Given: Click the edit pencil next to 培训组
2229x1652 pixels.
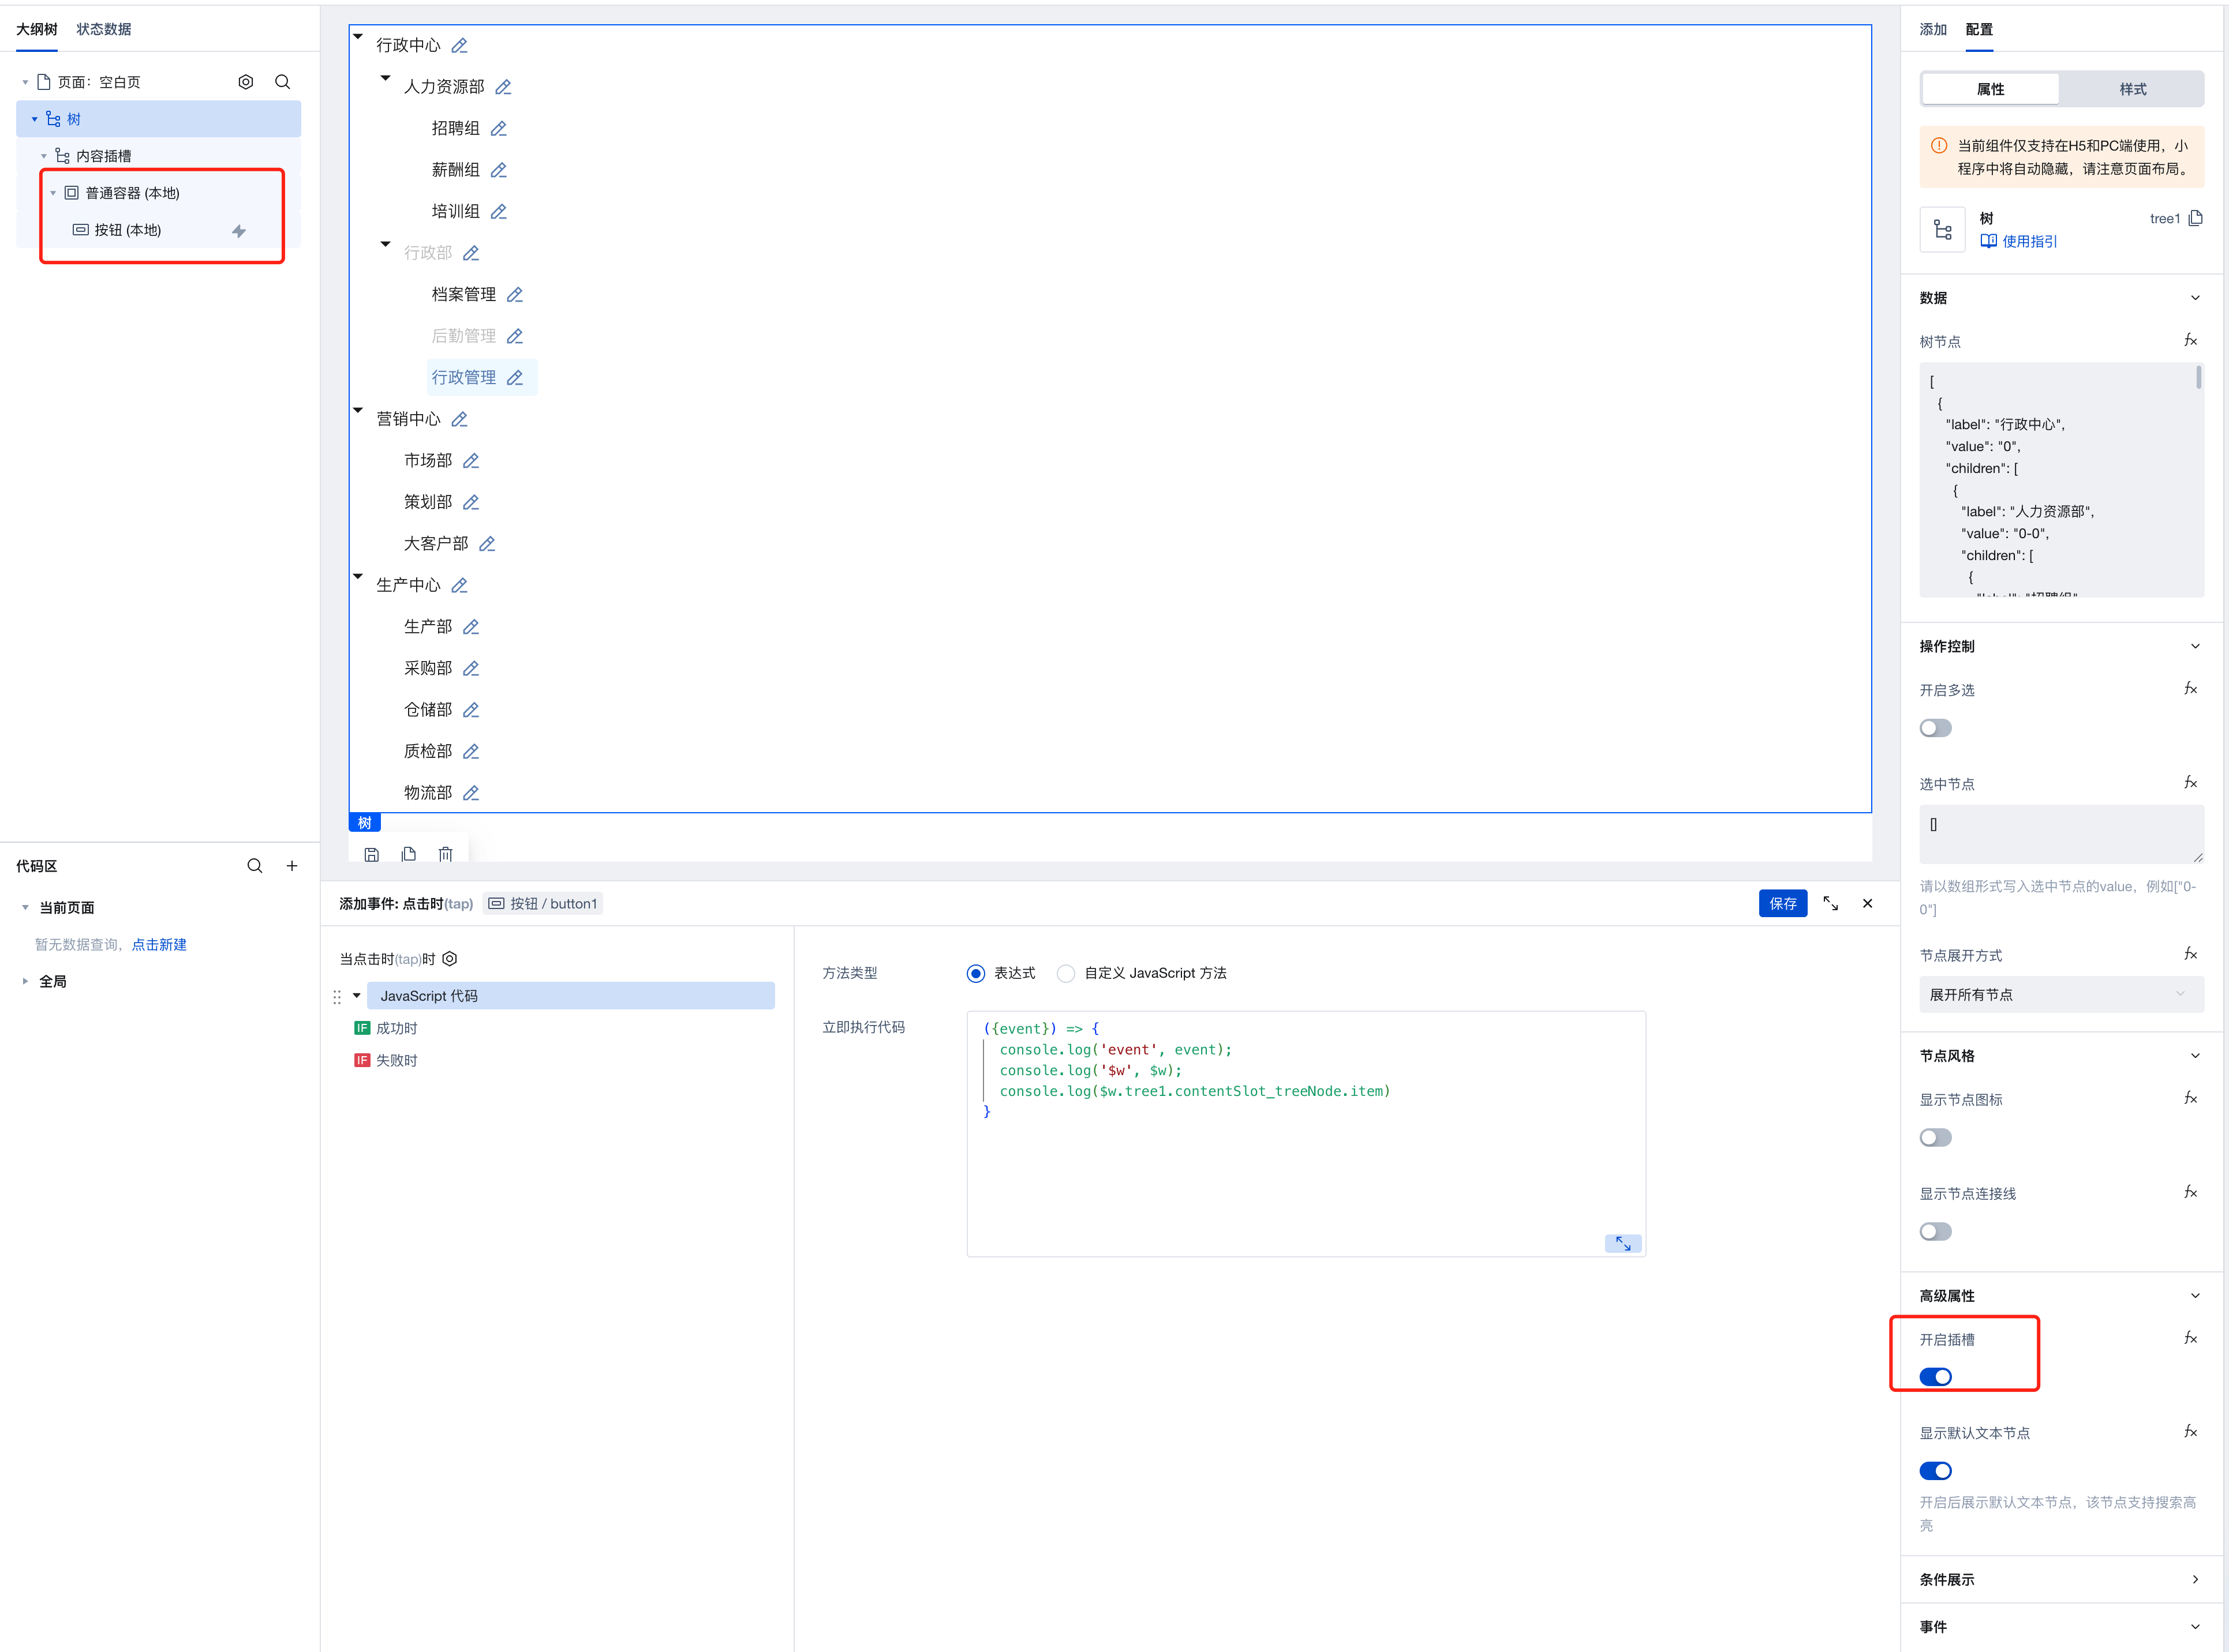Looking at the screenshot, I should (498, 211).
